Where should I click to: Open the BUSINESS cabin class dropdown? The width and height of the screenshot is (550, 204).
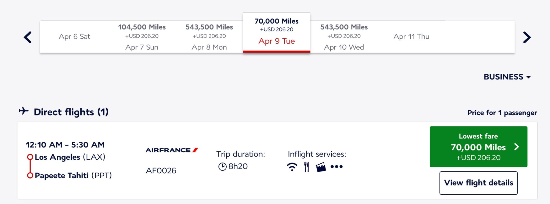click(x=508, y=77)
